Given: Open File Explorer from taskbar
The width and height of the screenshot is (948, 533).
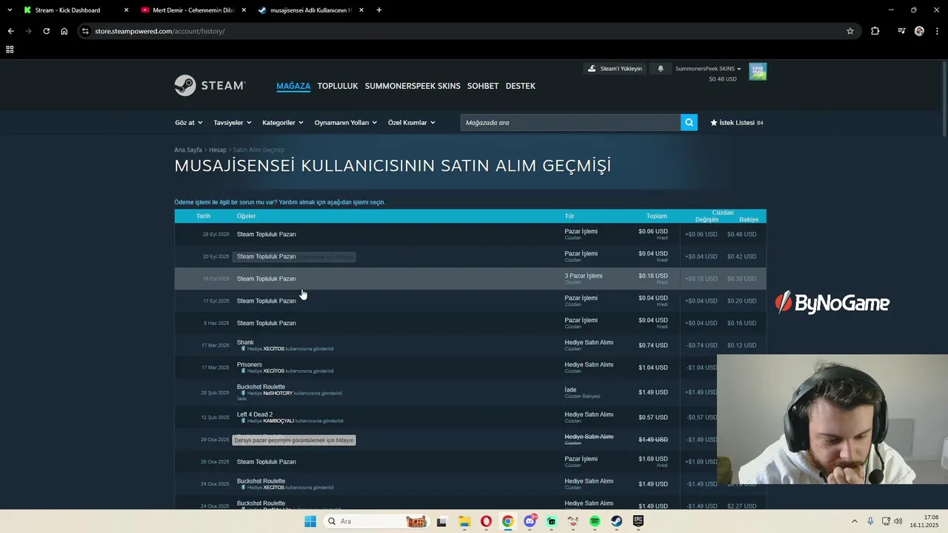Looking at the screenshot, I should point(464,521).
